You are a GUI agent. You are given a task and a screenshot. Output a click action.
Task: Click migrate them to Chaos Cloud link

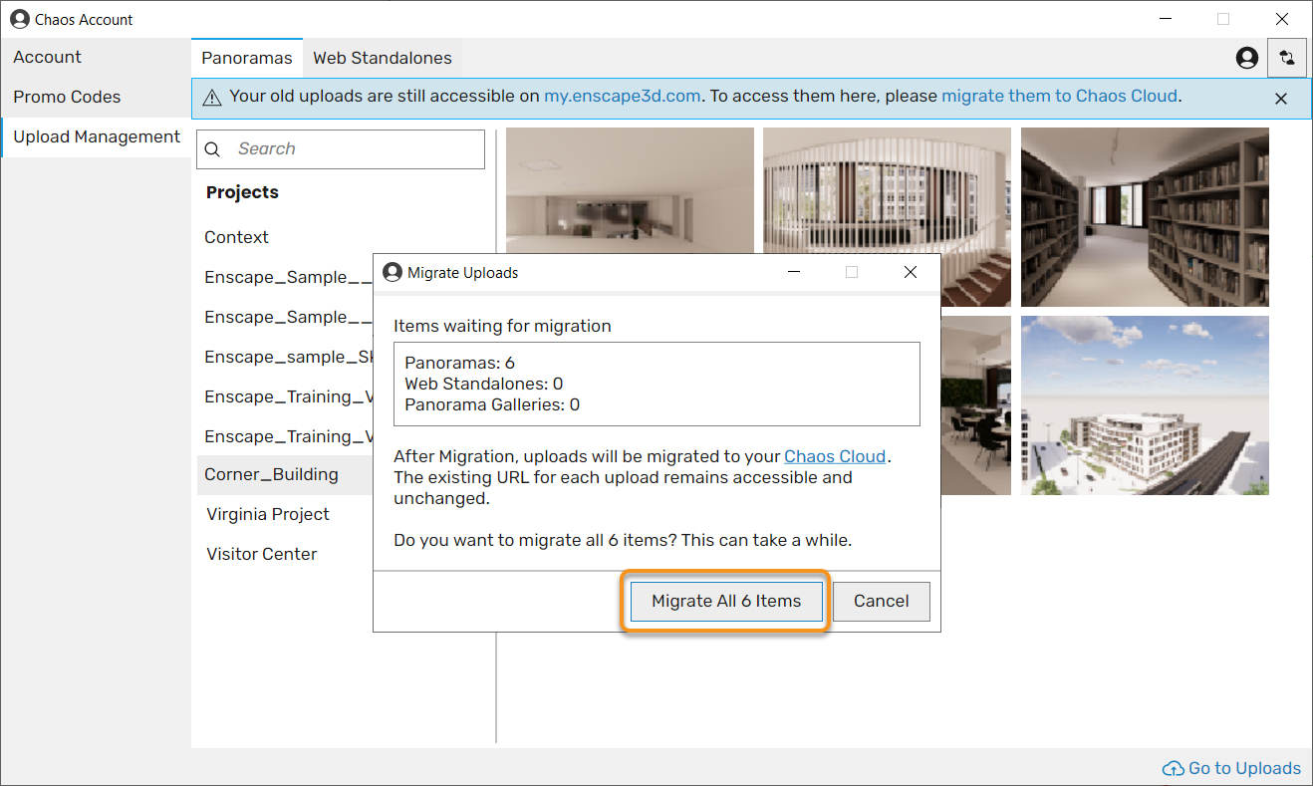[x=1060, y=97]
